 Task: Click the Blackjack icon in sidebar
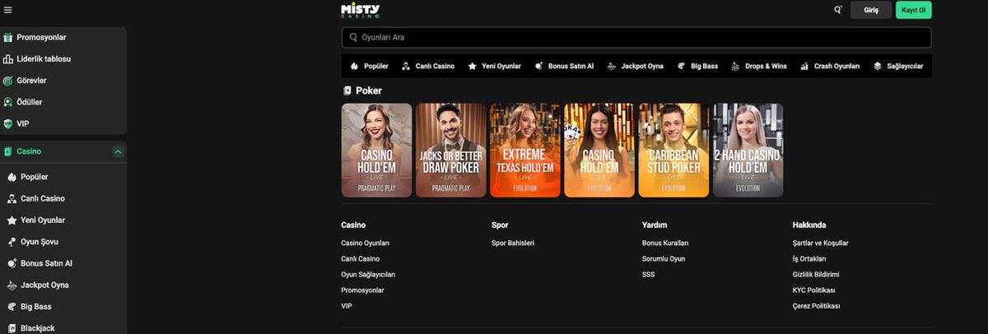click(12, 328)
